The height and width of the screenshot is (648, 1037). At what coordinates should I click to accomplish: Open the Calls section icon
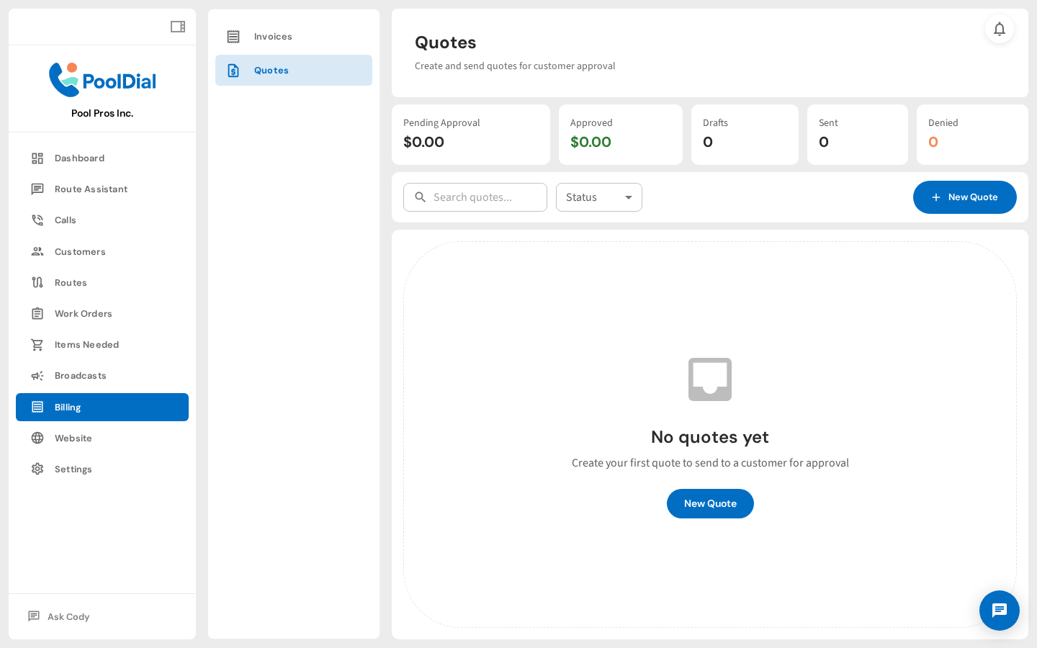[37, 220]
